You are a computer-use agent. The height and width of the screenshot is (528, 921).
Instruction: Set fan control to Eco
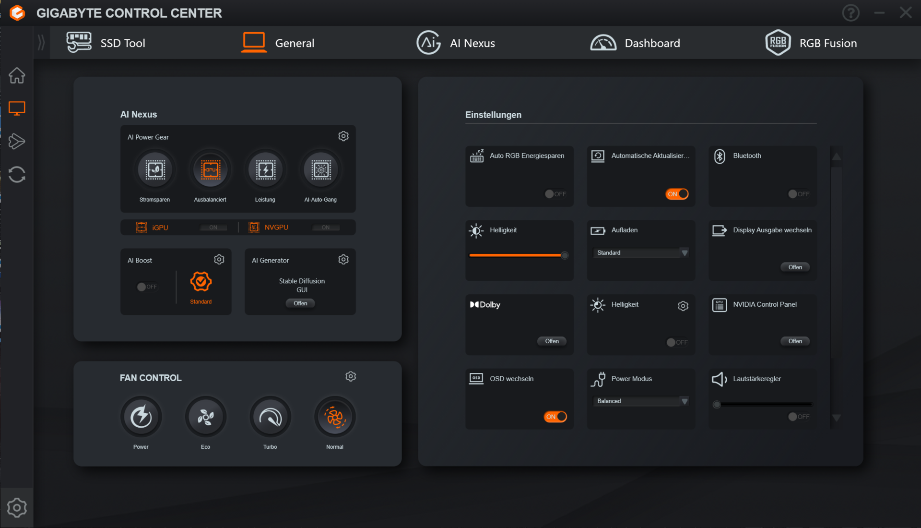tap(206, 417)
